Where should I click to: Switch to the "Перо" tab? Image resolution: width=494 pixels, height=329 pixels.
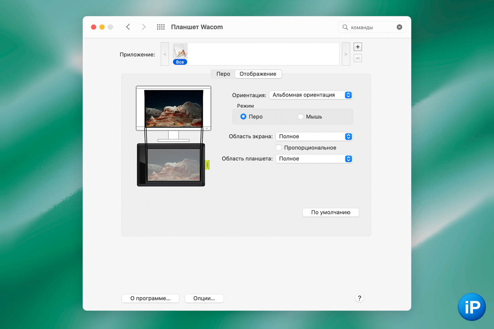(x=223, y=74)
